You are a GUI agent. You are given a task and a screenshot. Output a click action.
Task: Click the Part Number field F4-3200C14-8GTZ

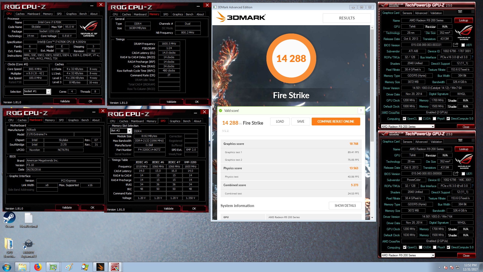pos(149,150)
